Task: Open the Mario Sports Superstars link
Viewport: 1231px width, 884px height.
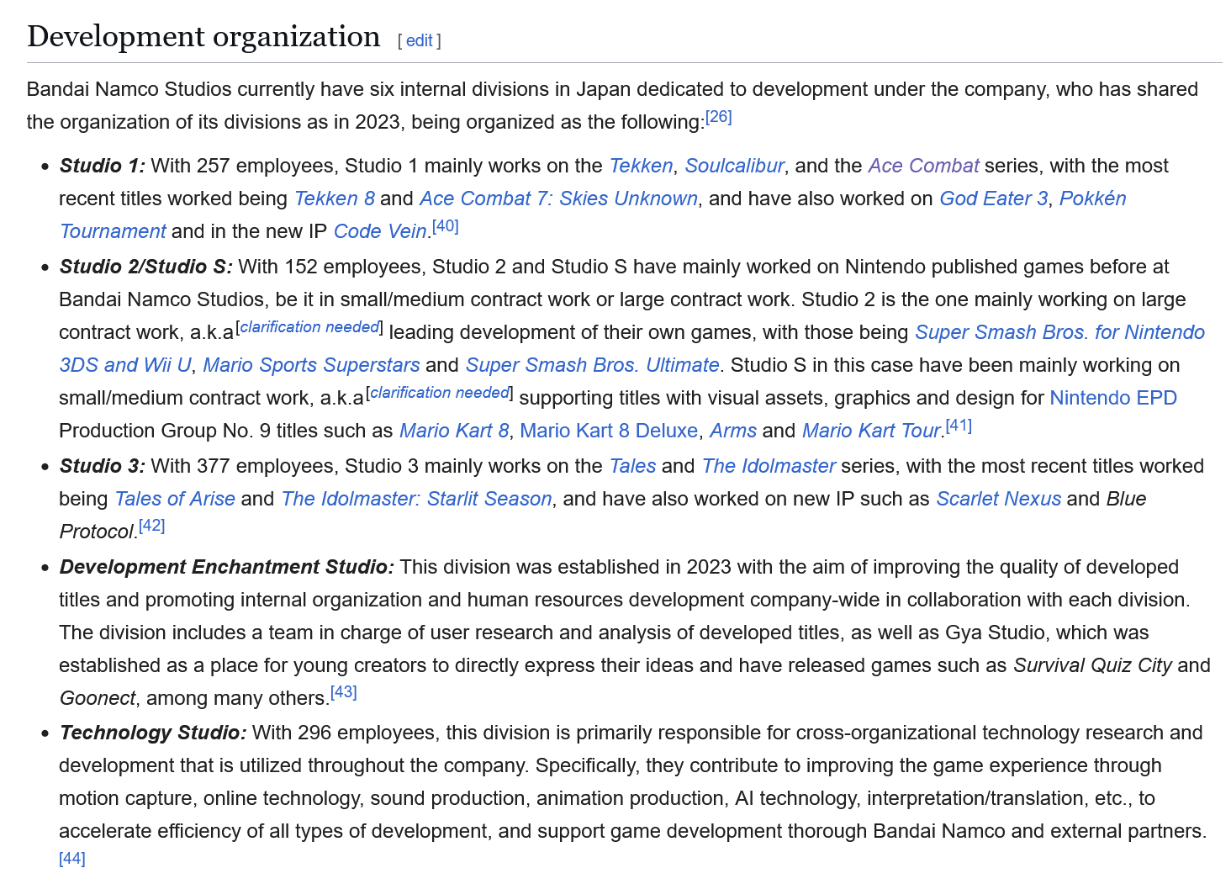Action: (311, 365)
